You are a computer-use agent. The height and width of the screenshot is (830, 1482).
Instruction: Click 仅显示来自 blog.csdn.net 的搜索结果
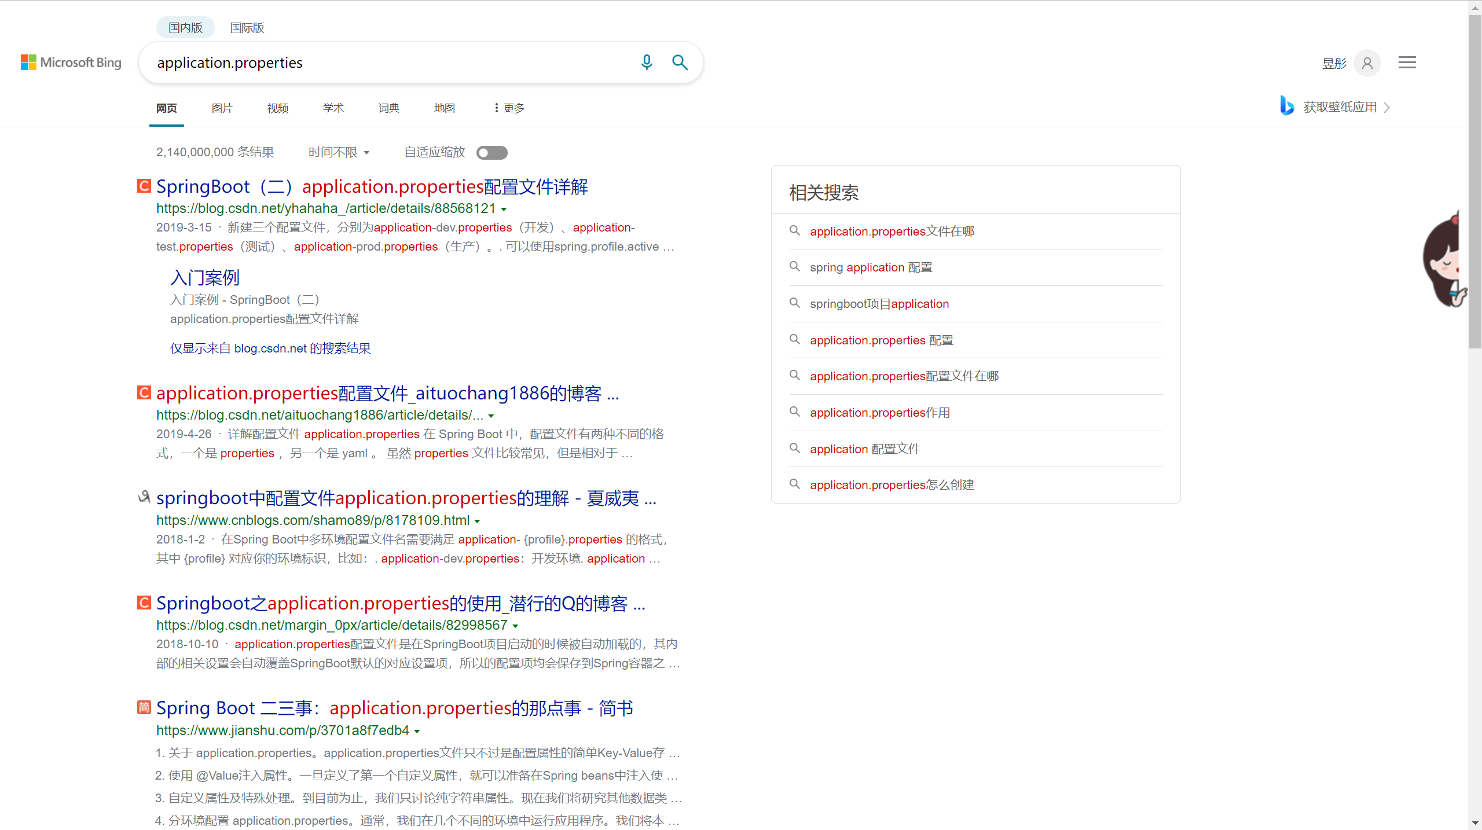pyautogui.click(x=270, y=348)
